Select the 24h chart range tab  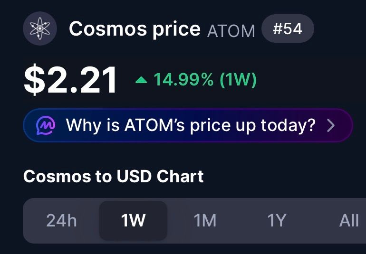pos(61,220)
